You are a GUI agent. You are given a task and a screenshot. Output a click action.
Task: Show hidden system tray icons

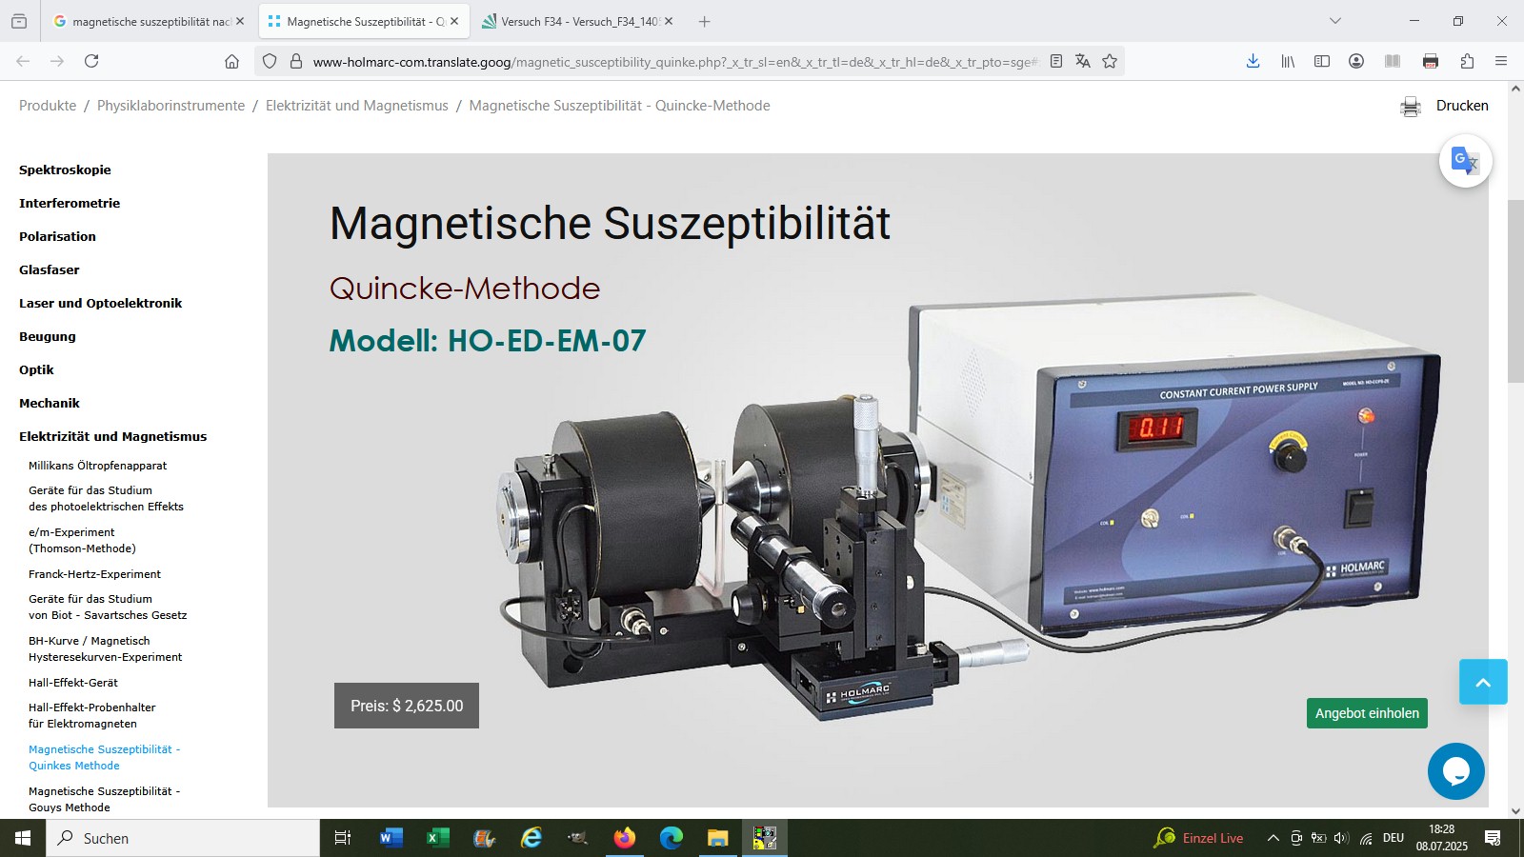point(1273,838)
